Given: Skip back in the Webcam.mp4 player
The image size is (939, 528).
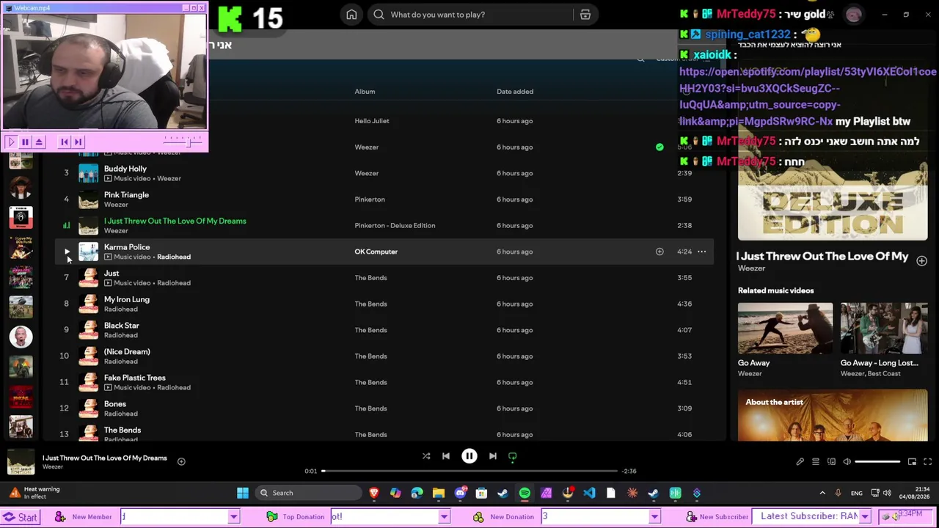Looking at the screenshot, I should 65,142.
